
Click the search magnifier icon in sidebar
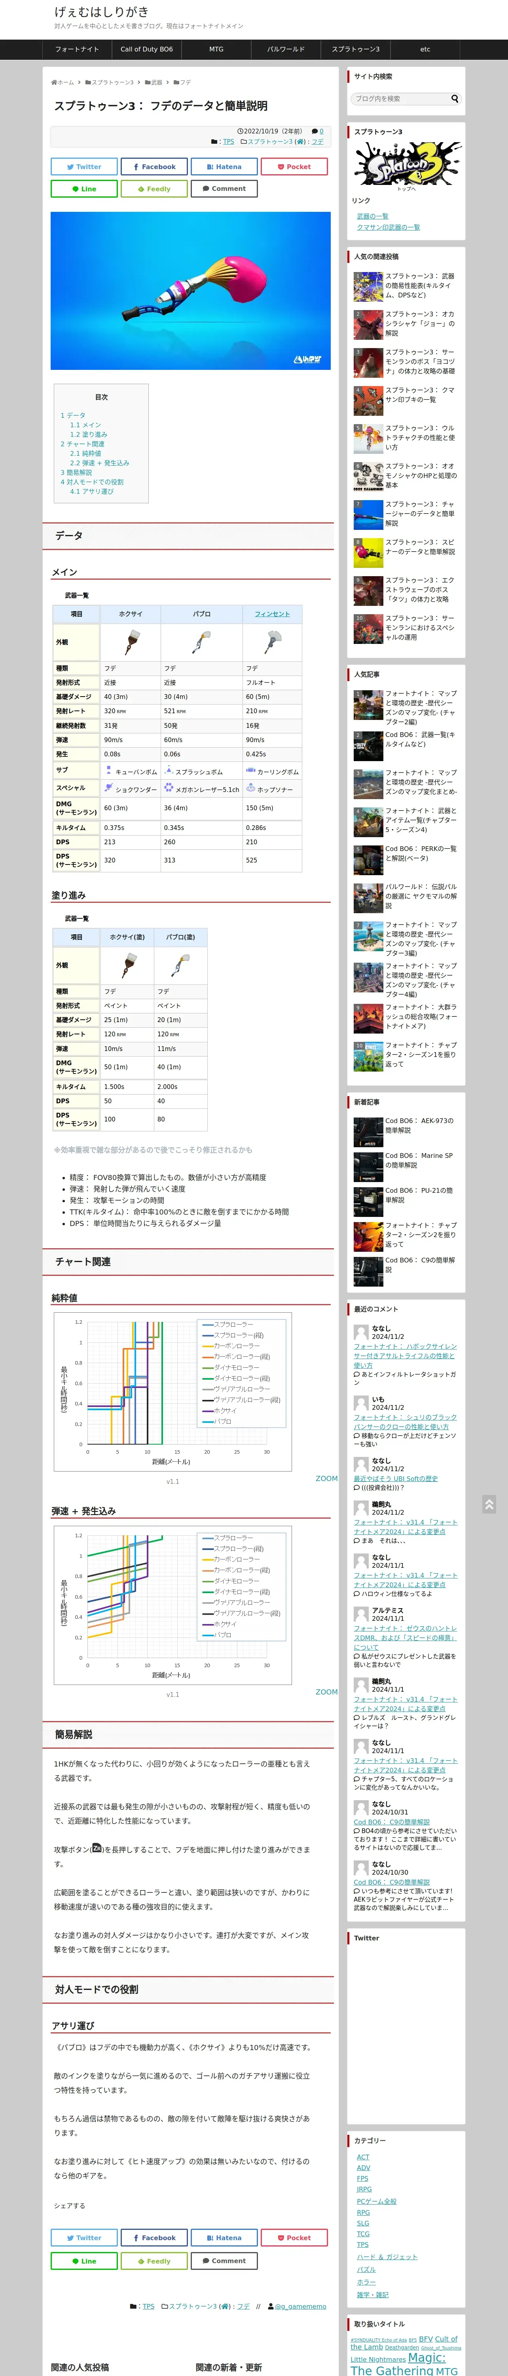coord(454,99)
